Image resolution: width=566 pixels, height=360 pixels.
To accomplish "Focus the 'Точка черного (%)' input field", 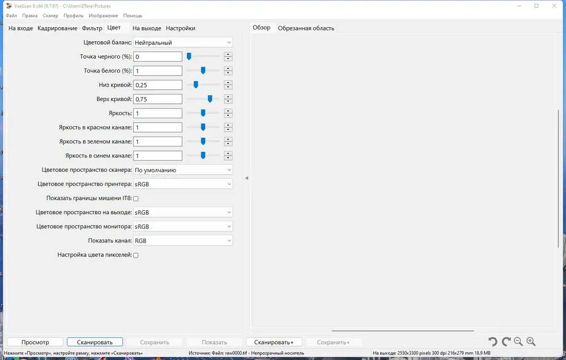I will (158, 57).
